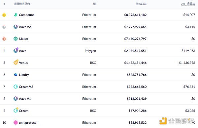Click the lending platform column header
198x128 pixels.
(22, 4)
